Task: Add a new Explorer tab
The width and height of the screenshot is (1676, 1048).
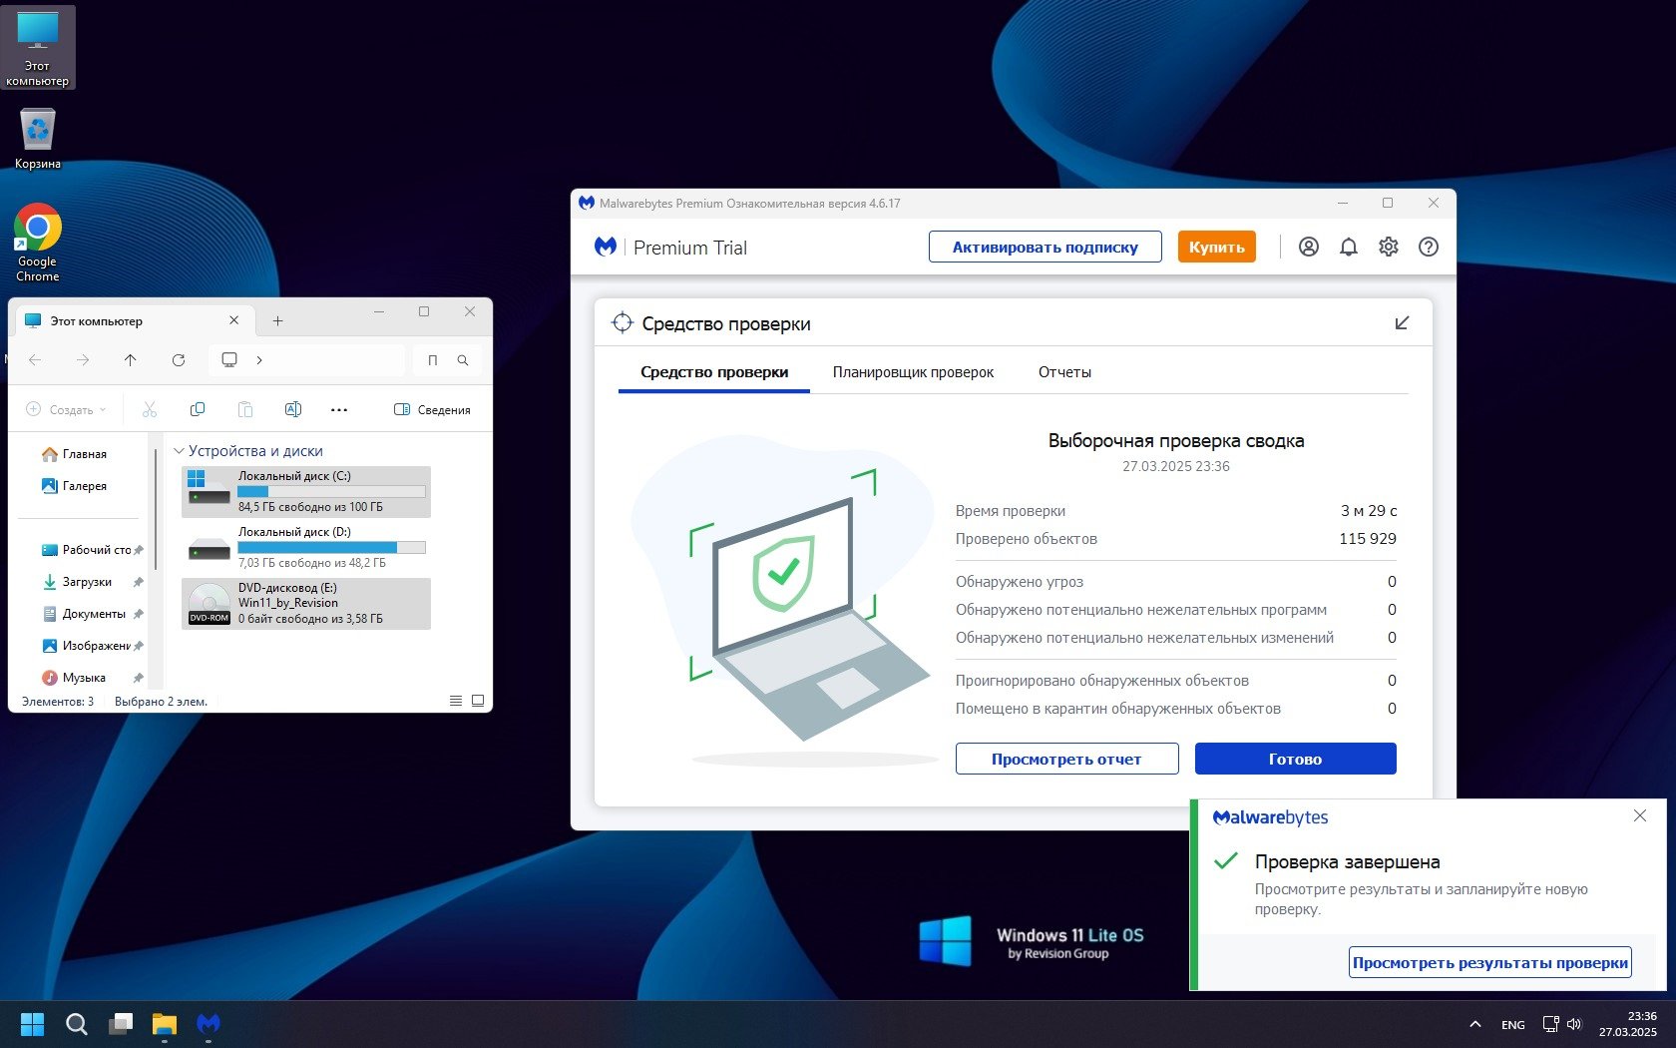Action: 277,321
